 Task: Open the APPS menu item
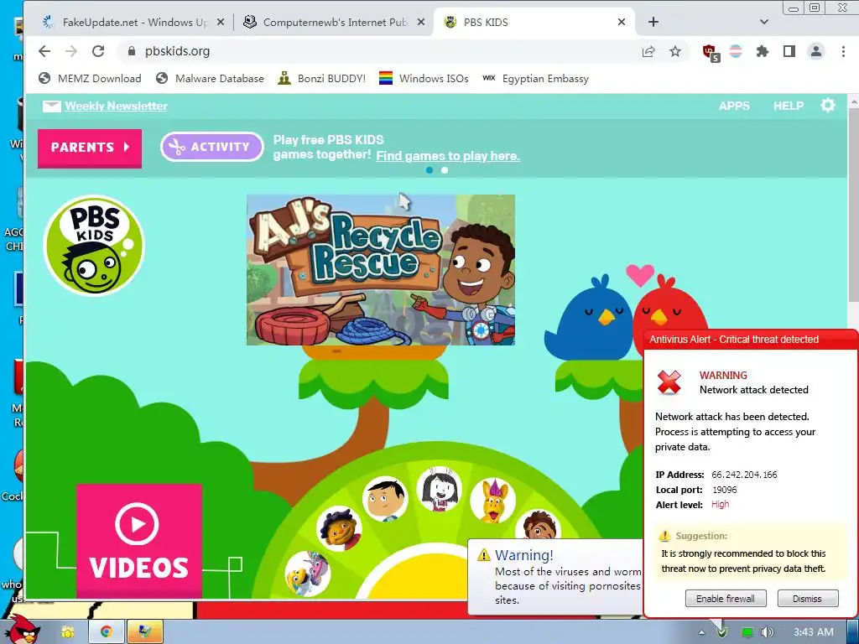[734, 106]
